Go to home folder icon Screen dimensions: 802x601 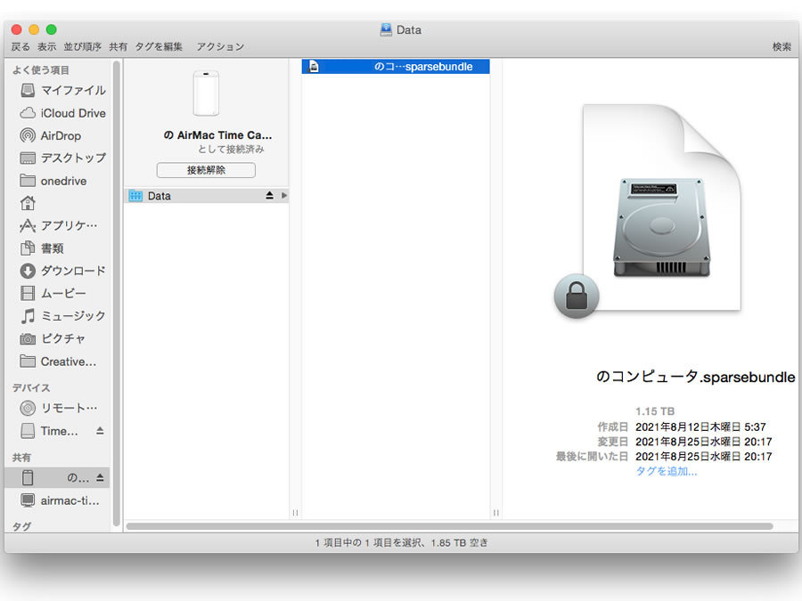coord(28,203)
